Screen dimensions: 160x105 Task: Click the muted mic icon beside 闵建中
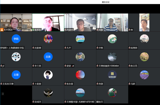pyautogui.click(x=66, y=30)
